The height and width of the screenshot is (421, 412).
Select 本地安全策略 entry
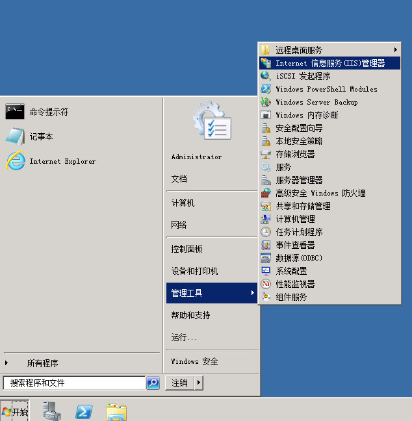click(x=330, y=141)
